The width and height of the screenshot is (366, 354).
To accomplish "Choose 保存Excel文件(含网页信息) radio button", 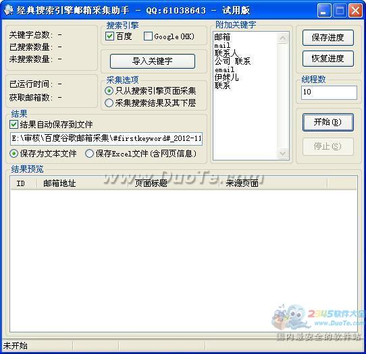I will coord(89,154).
